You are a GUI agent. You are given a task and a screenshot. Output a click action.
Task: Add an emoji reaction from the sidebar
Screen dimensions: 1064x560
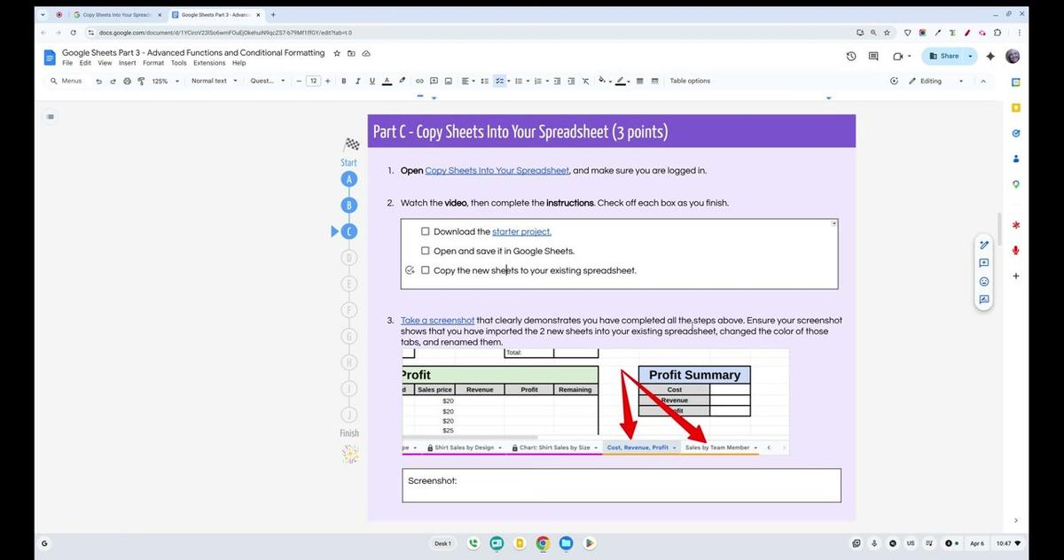[x=983, y=281]
